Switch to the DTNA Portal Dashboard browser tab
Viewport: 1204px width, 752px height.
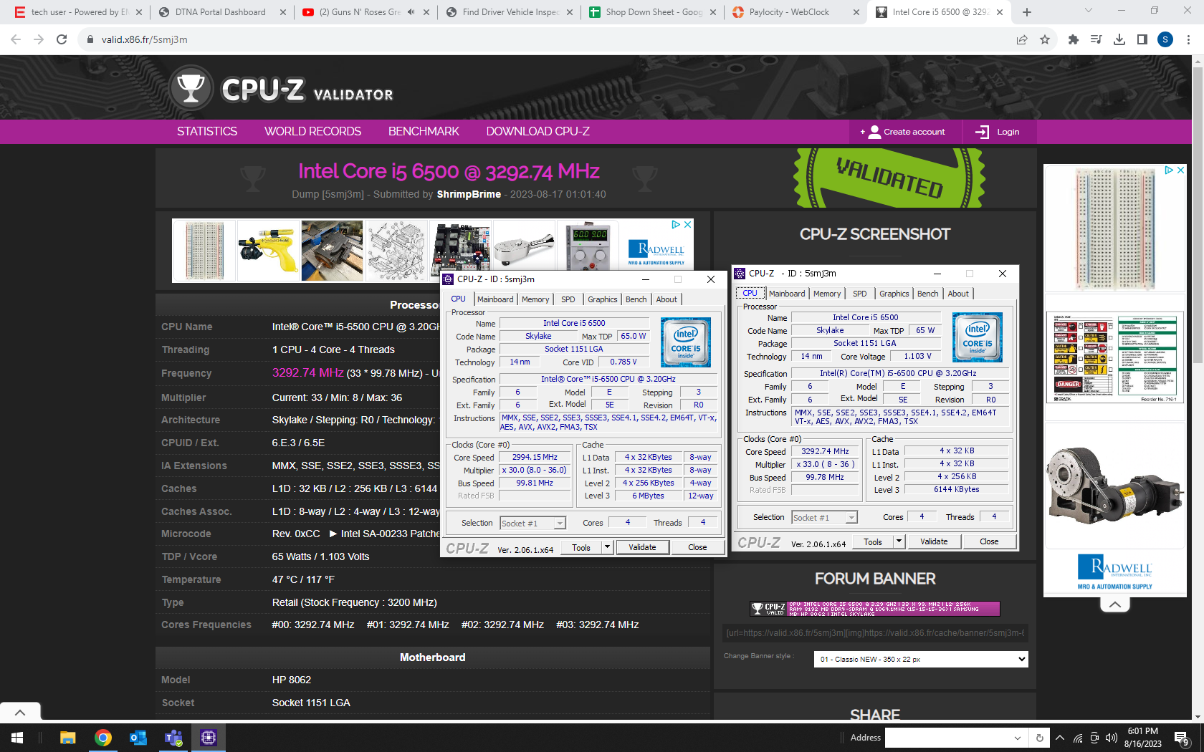click(221, 12)
